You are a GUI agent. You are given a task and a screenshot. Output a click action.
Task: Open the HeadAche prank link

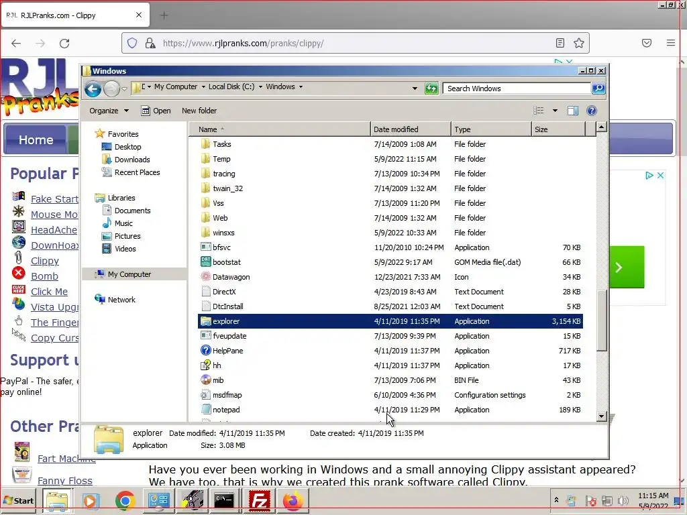click(x=54, y=230)
